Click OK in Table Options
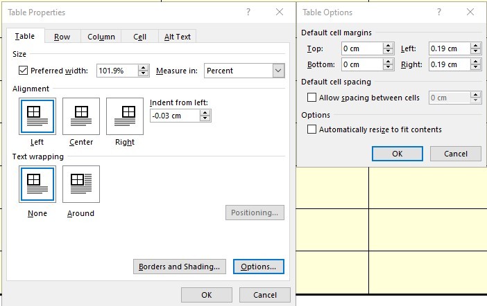Image resolution: width=487 pixels, height=306 pixels. click(x=398, y=154)
